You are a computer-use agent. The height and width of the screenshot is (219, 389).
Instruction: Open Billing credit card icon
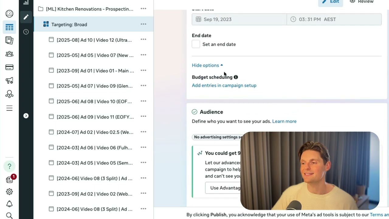pos(9,67)
